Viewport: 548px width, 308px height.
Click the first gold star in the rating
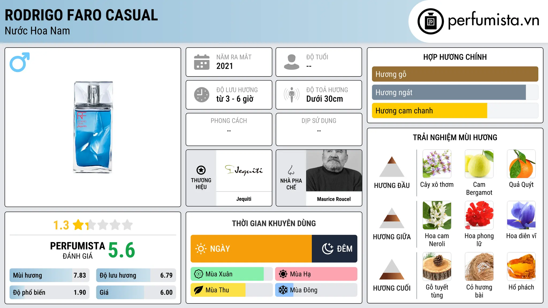click(x=78, y=225)
